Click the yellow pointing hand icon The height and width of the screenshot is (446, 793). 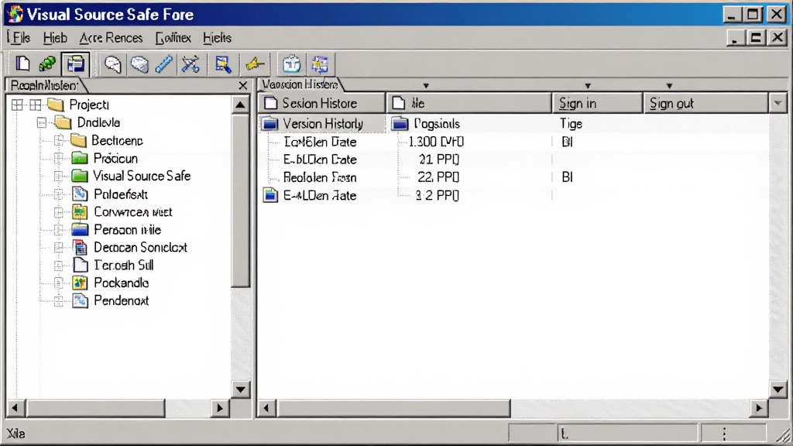(x=254, y=64)
